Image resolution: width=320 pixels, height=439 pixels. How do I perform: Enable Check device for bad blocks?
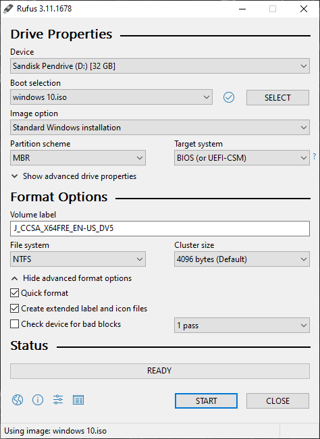tap(14, 324)
